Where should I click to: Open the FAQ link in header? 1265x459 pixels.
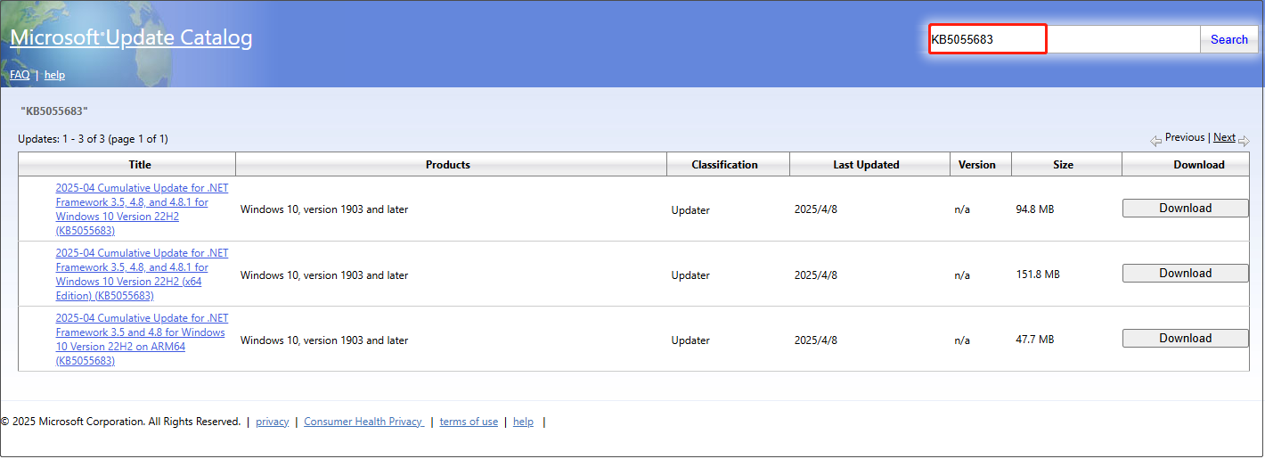(20, 75)
